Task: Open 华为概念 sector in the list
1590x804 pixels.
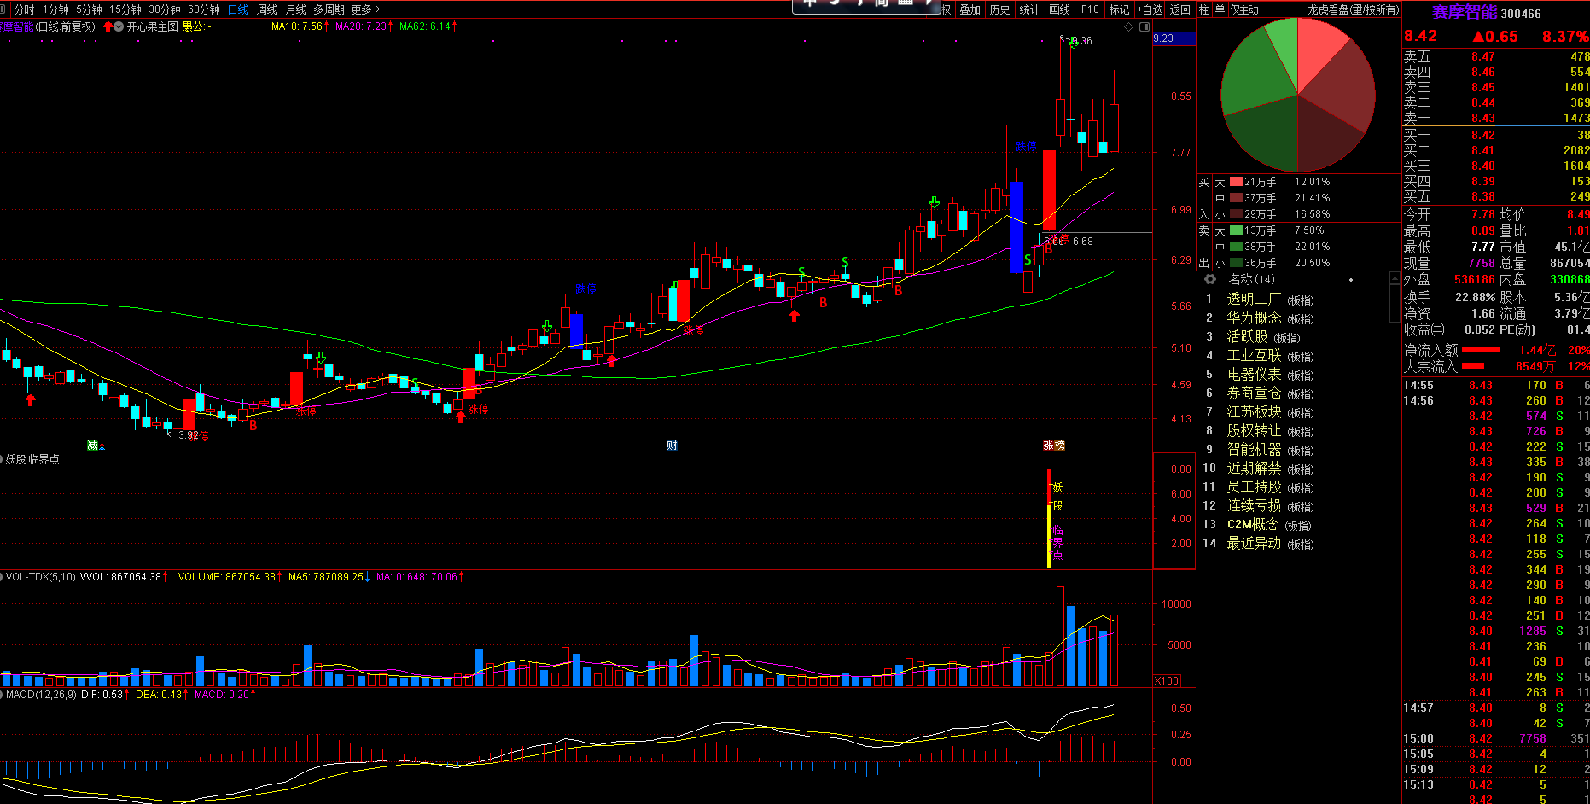Action: pos(1254,318)
